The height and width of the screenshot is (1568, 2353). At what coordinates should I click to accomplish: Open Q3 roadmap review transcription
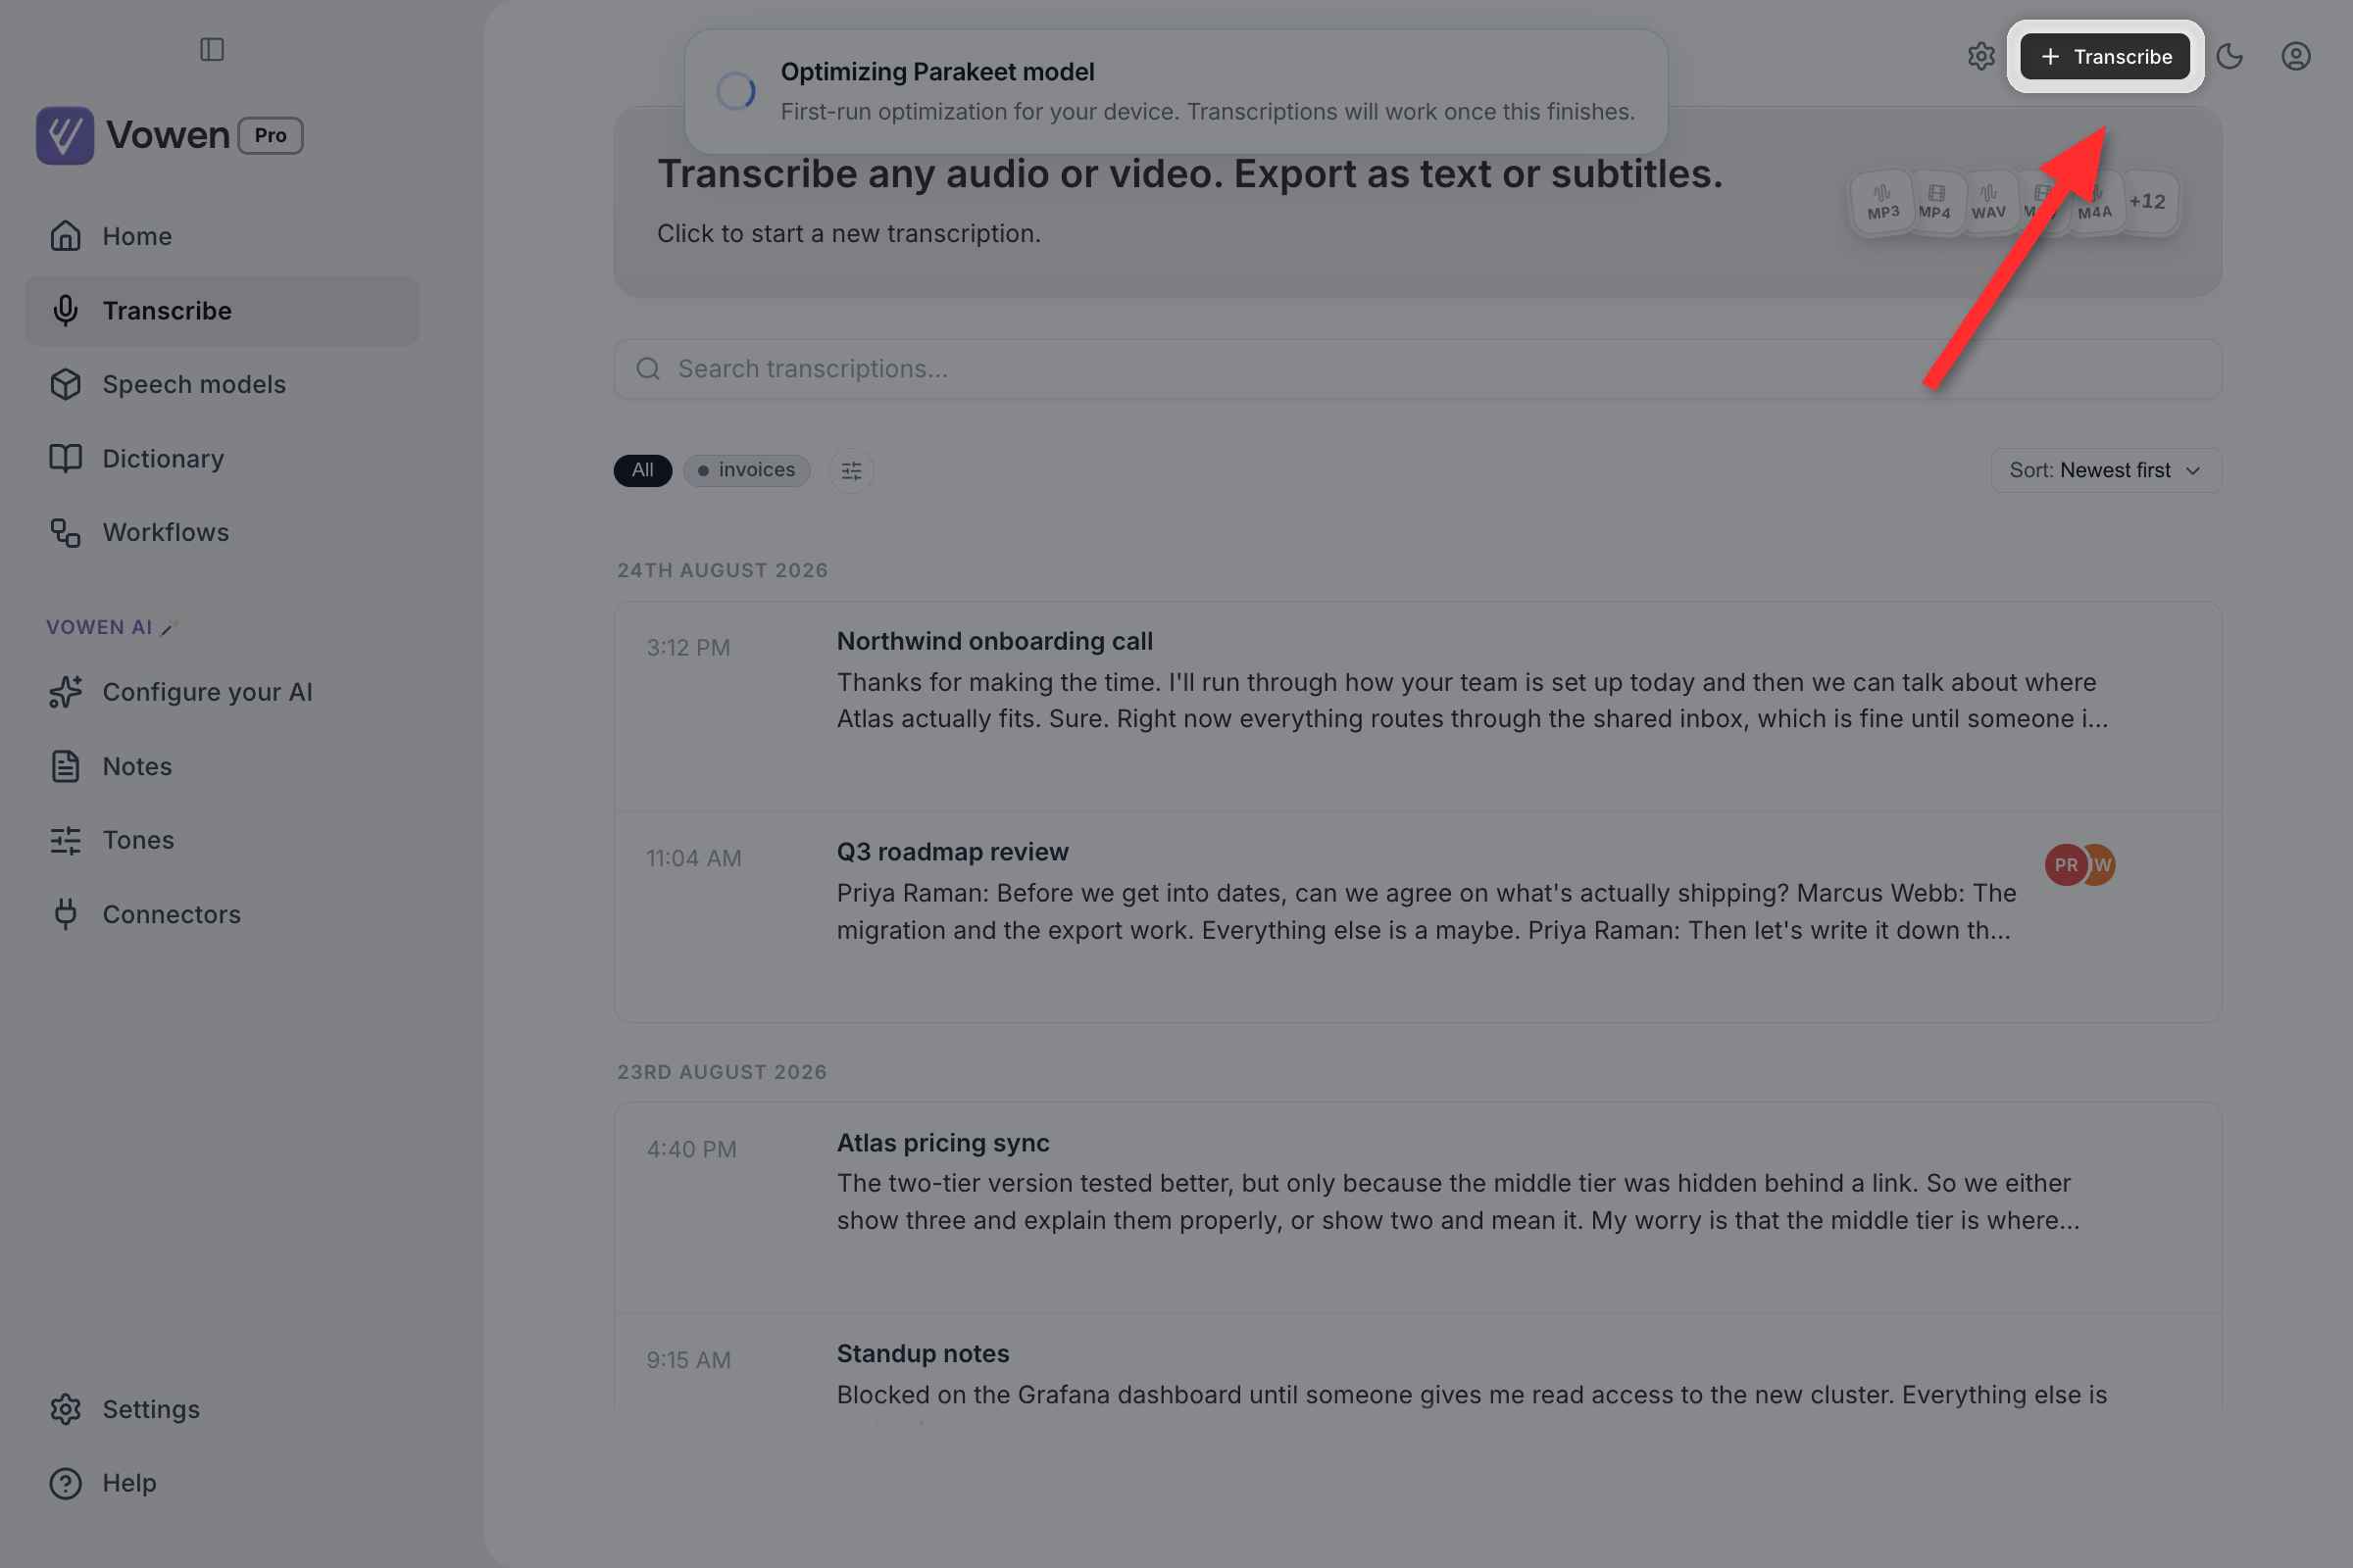pos(1418,916)
